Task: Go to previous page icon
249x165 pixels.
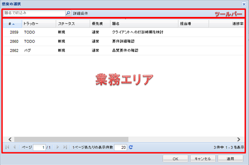Action: (15, 147)
